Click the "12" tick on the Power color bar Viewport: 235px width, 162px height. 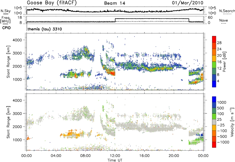pyautogui.click(x=219, y=68)
